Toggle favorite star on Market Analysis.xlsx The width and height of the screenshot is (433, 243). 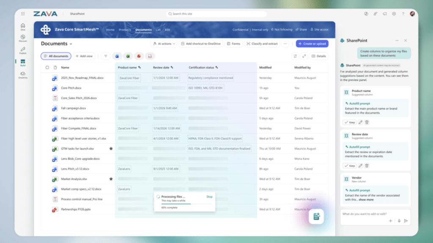(111, 179)
